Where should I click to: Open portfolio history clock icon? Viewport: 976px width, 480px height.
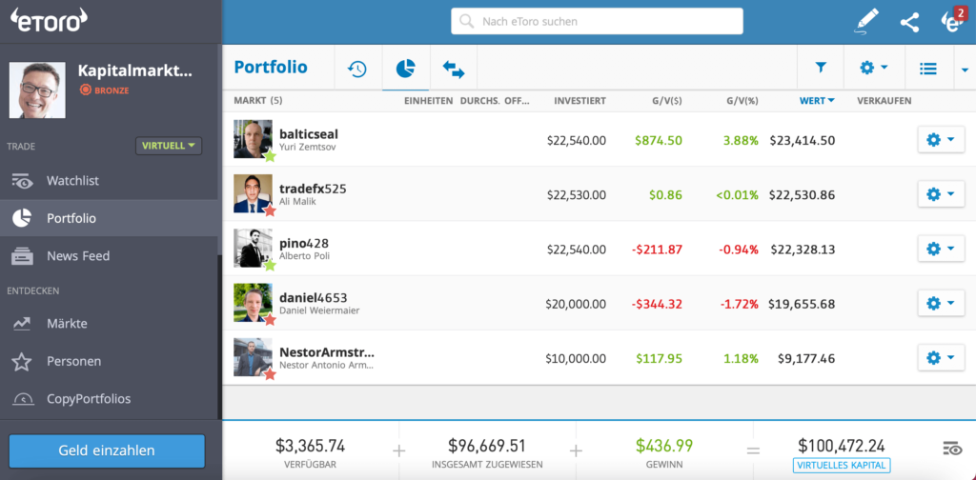point(357,69)
